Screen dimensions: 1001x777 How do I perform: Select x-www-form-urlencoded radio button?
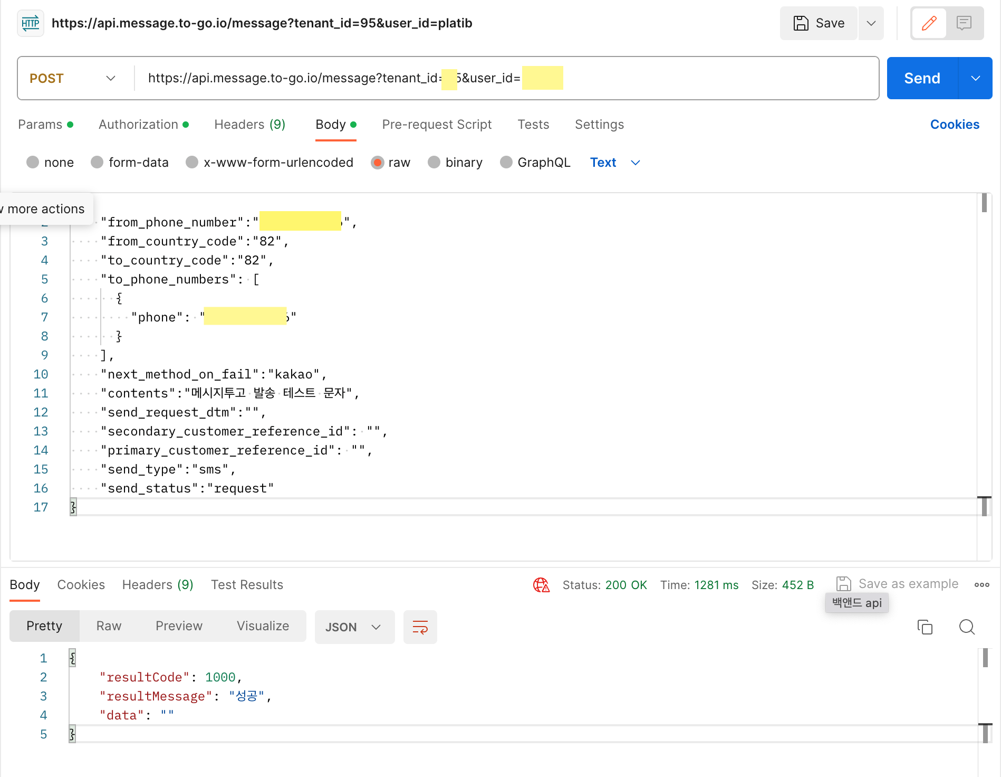[x=192, y=163]
